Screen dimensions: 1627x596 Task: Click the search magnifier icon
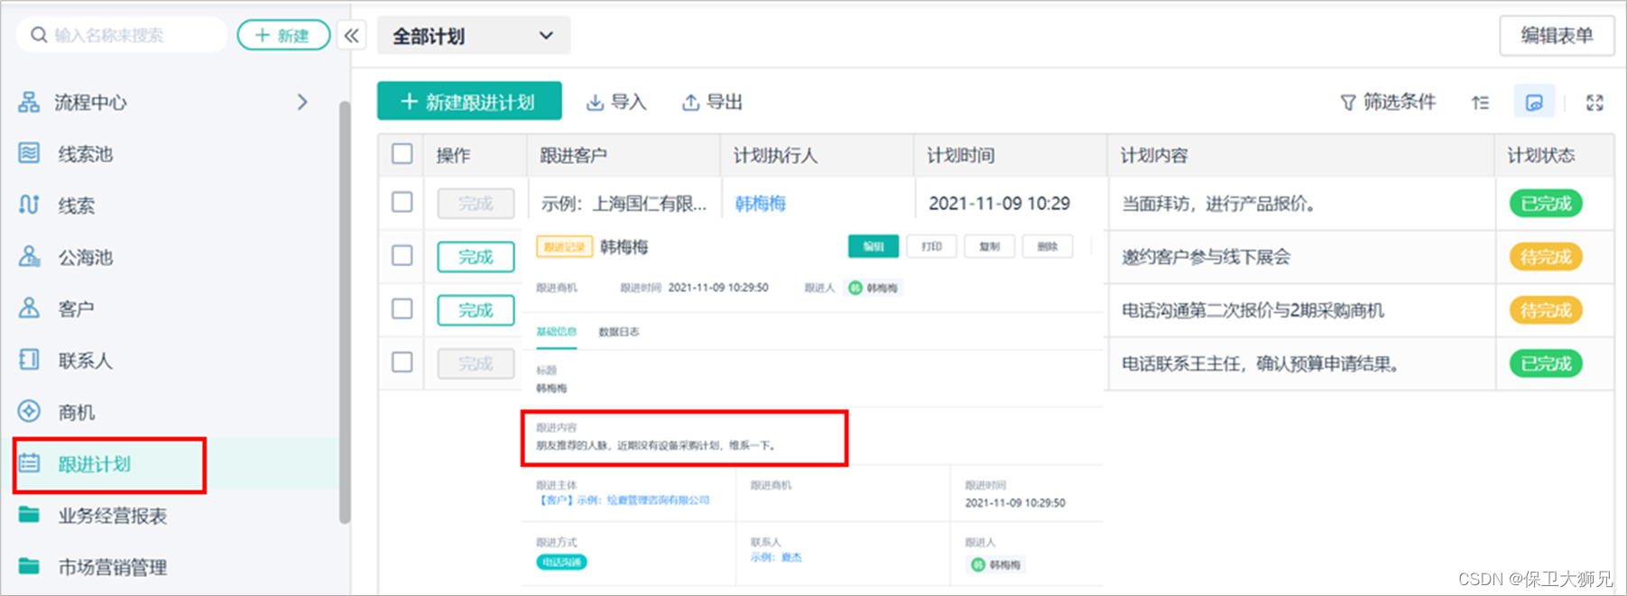pyautogui.click(x=39, y=35)
